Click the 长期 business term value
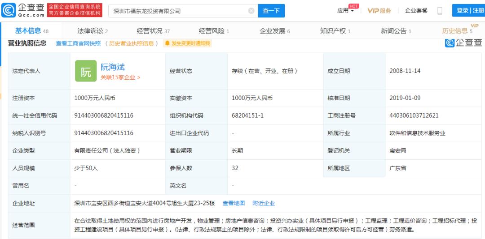Viewport: 485px width, 239px height. 237,151
